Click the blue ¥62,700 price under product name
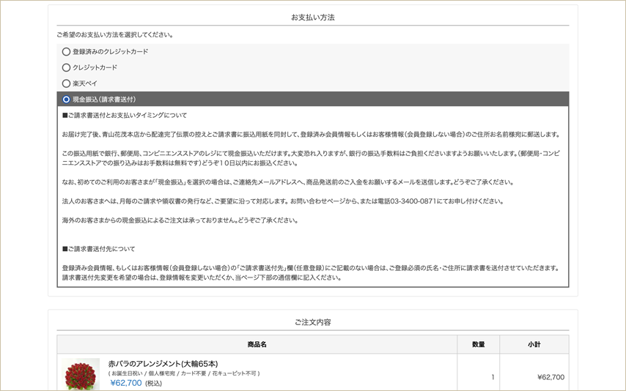Image resolution: width=626 pixels, height=391 pixels. click(126, 383)
